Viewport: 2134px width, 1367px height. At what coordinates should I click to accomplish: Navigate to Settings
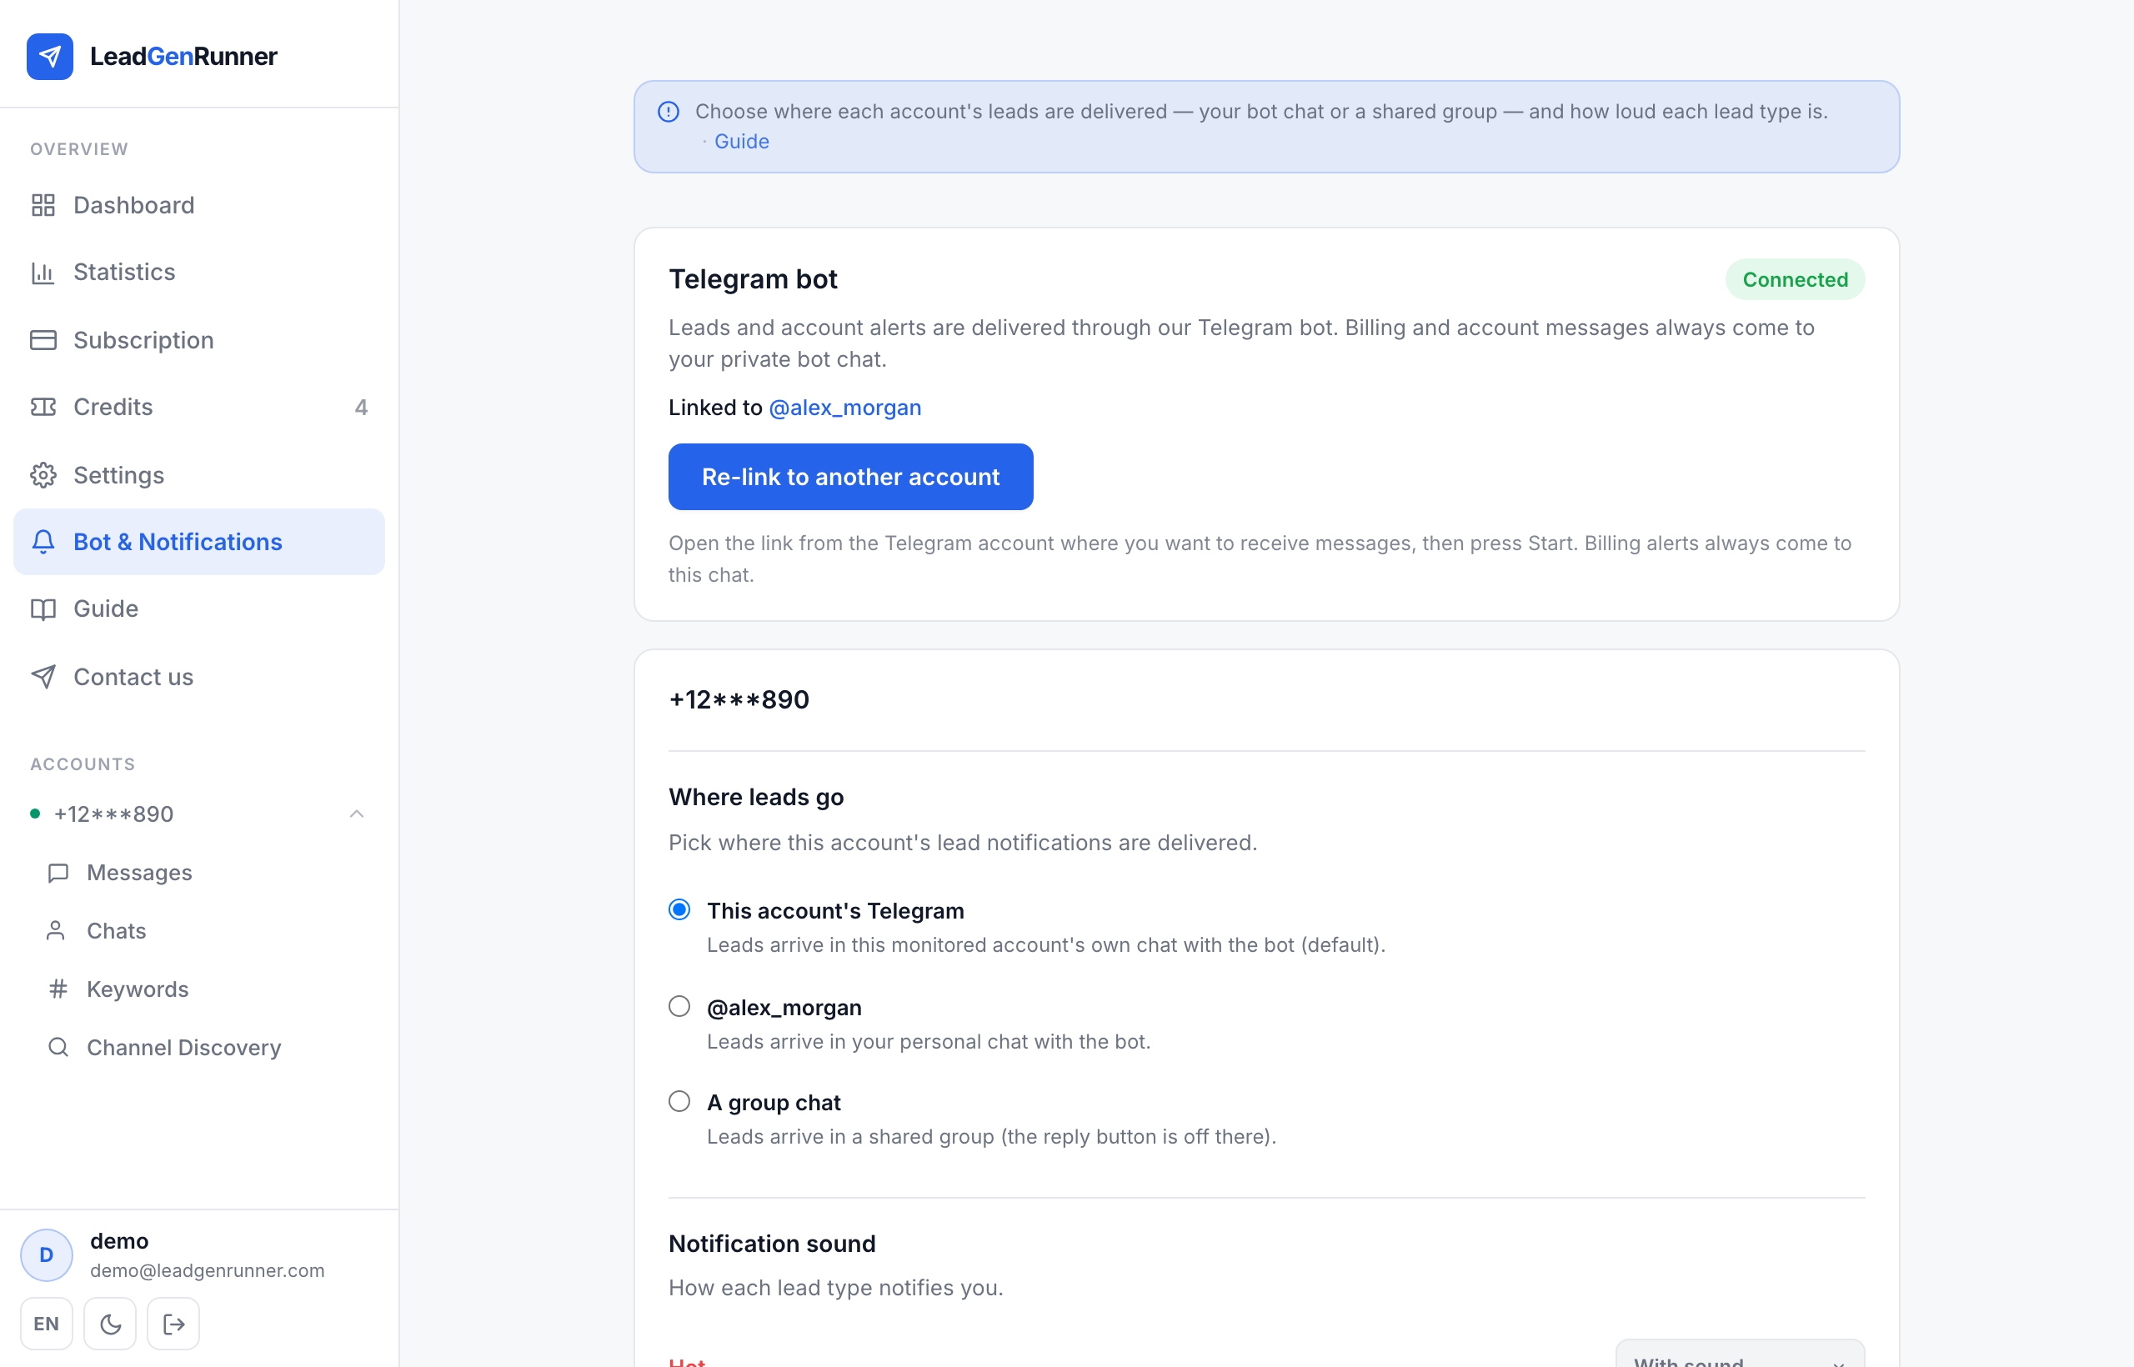coord(199,475)
